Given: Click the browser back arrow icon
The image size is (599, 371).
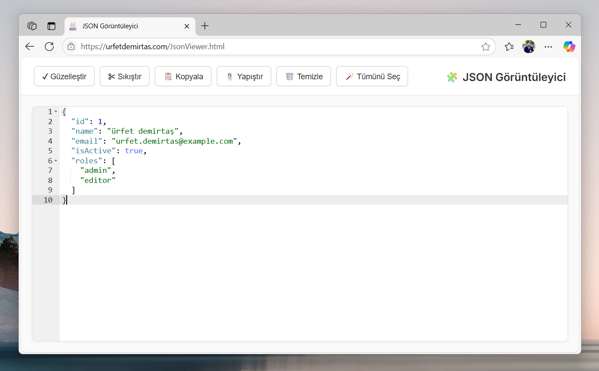Looking at the screenshot, I should coord(30,47).
